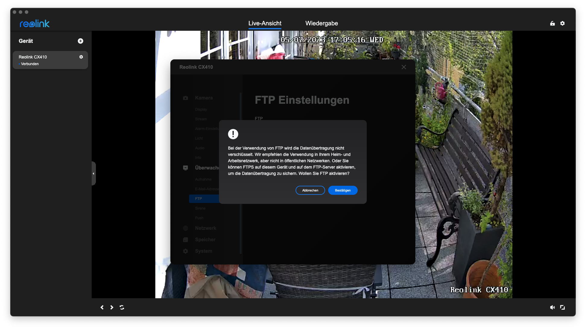586x329 pixels.
Task: Close the Reolink CX410 settings dialog
Action: [x=404, y=67]
